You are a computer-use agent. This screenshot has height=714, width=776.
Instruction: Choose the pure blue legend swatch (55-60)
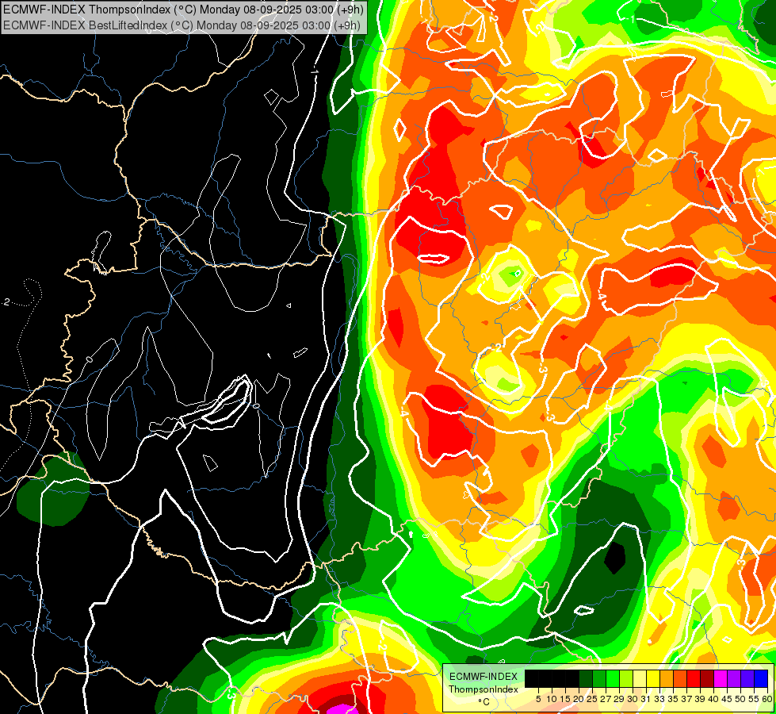tap(761, 678)
